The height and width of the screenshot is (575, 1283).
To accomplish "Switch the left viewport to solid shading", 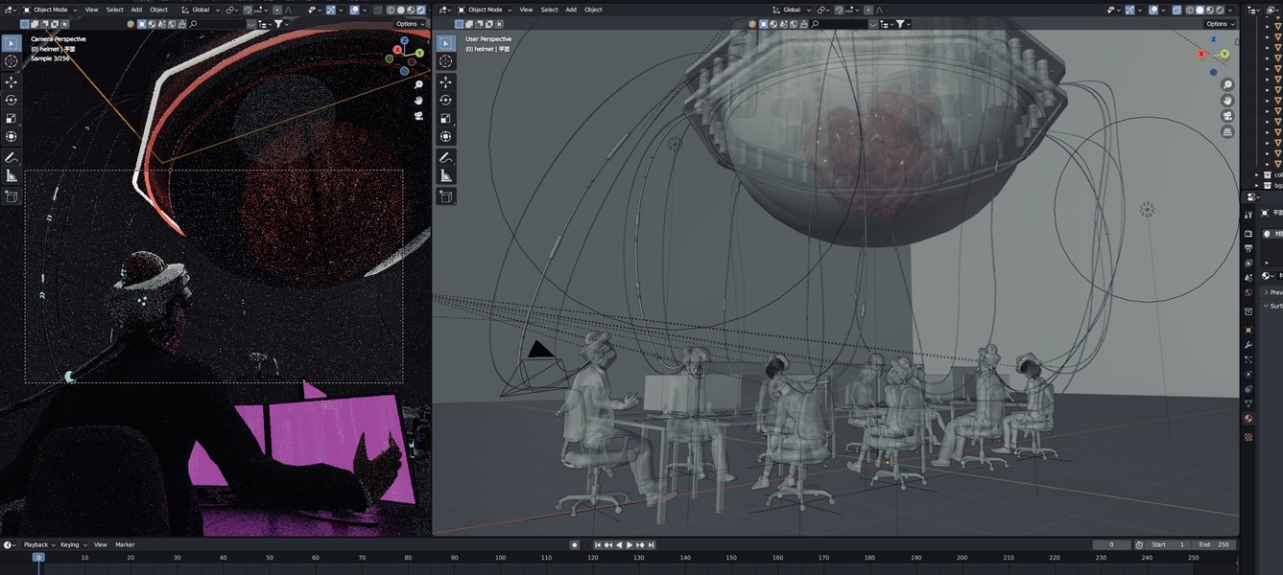I will point(400,10).
